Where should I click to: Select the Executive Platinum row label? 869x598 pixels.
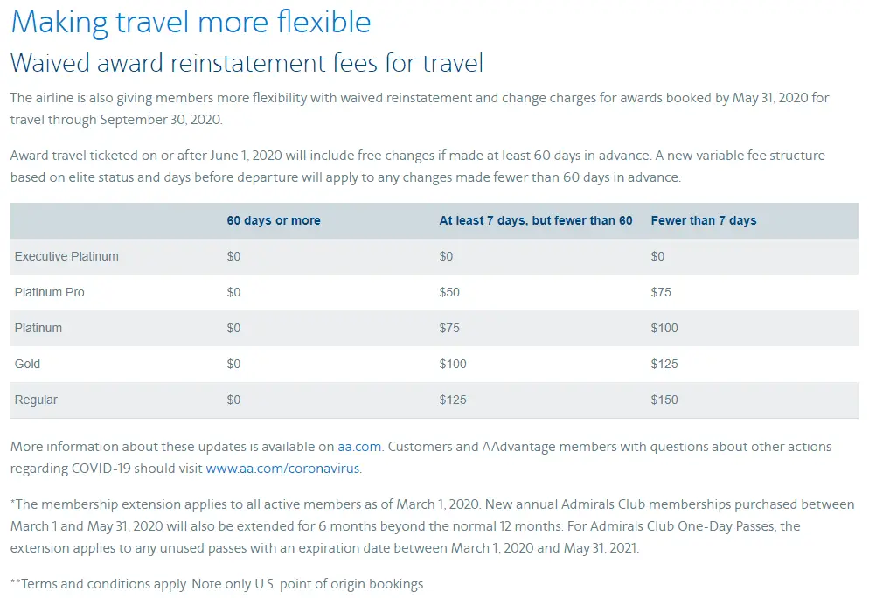click(66, 257)
